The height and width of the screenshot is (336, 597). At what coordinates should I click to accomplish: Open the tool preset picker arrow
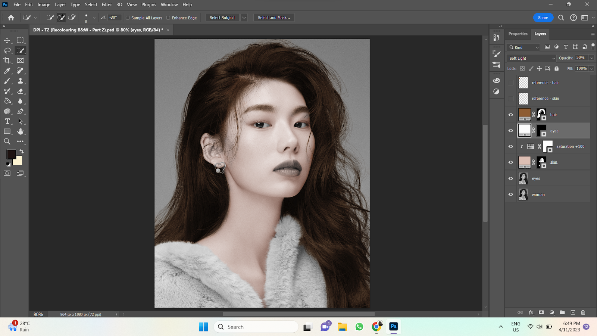[x=35, y=18]
